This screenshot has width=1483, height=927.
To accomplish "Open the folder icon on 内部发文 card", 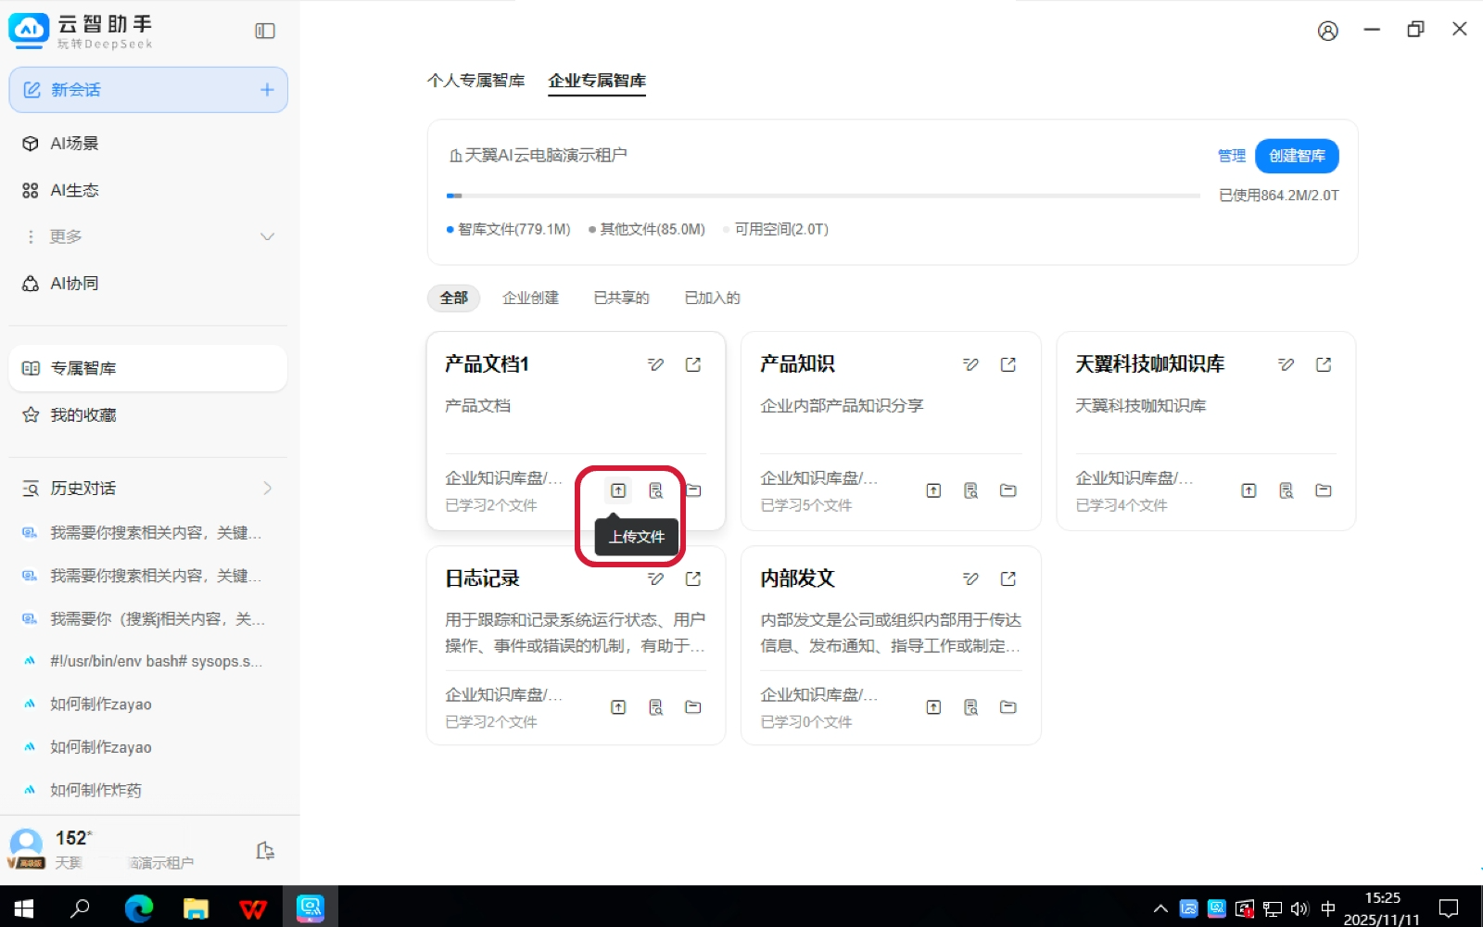I will coord(1008,707).
